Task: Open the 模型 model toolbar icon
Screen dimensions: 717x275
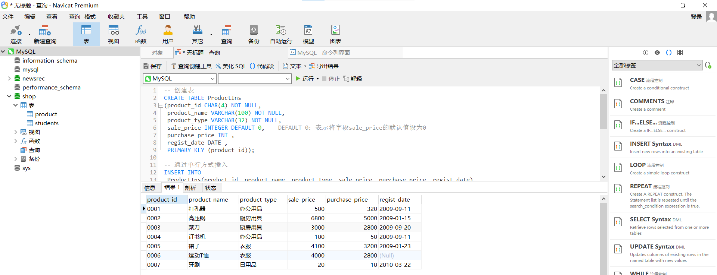Action: [x=308, y=34]
